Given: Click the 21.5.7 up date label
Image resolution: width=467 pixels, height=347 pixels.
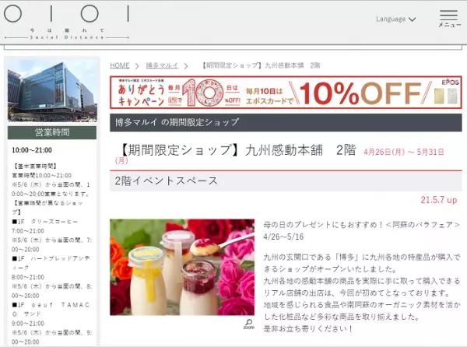Looking at the screenshot, I should [x=439, y=200].
